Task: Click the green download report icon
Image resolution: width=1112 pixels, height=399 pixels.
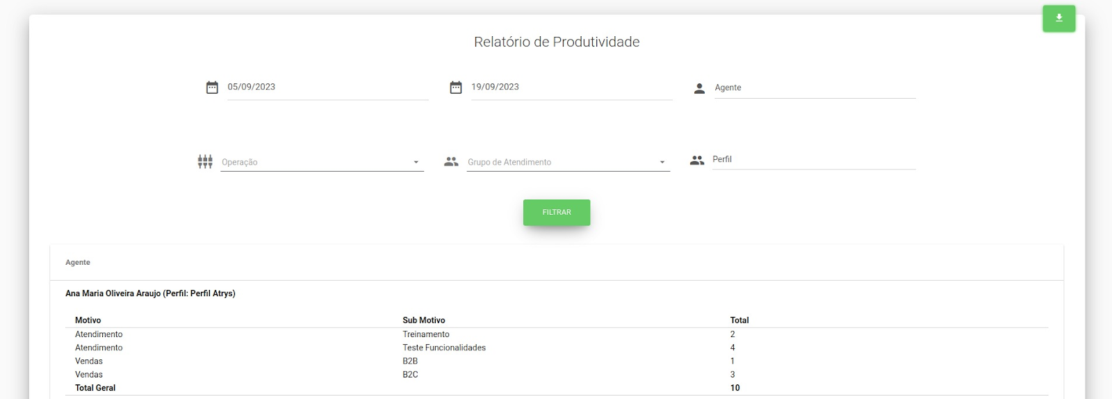Action: click(x=1058, y=19)
